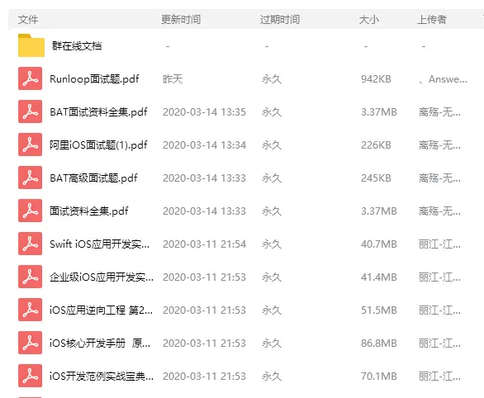Click PDF icon for Swift iOS应用开发实 file
Viewport: 484px width, 398px height.
[30, 244]
